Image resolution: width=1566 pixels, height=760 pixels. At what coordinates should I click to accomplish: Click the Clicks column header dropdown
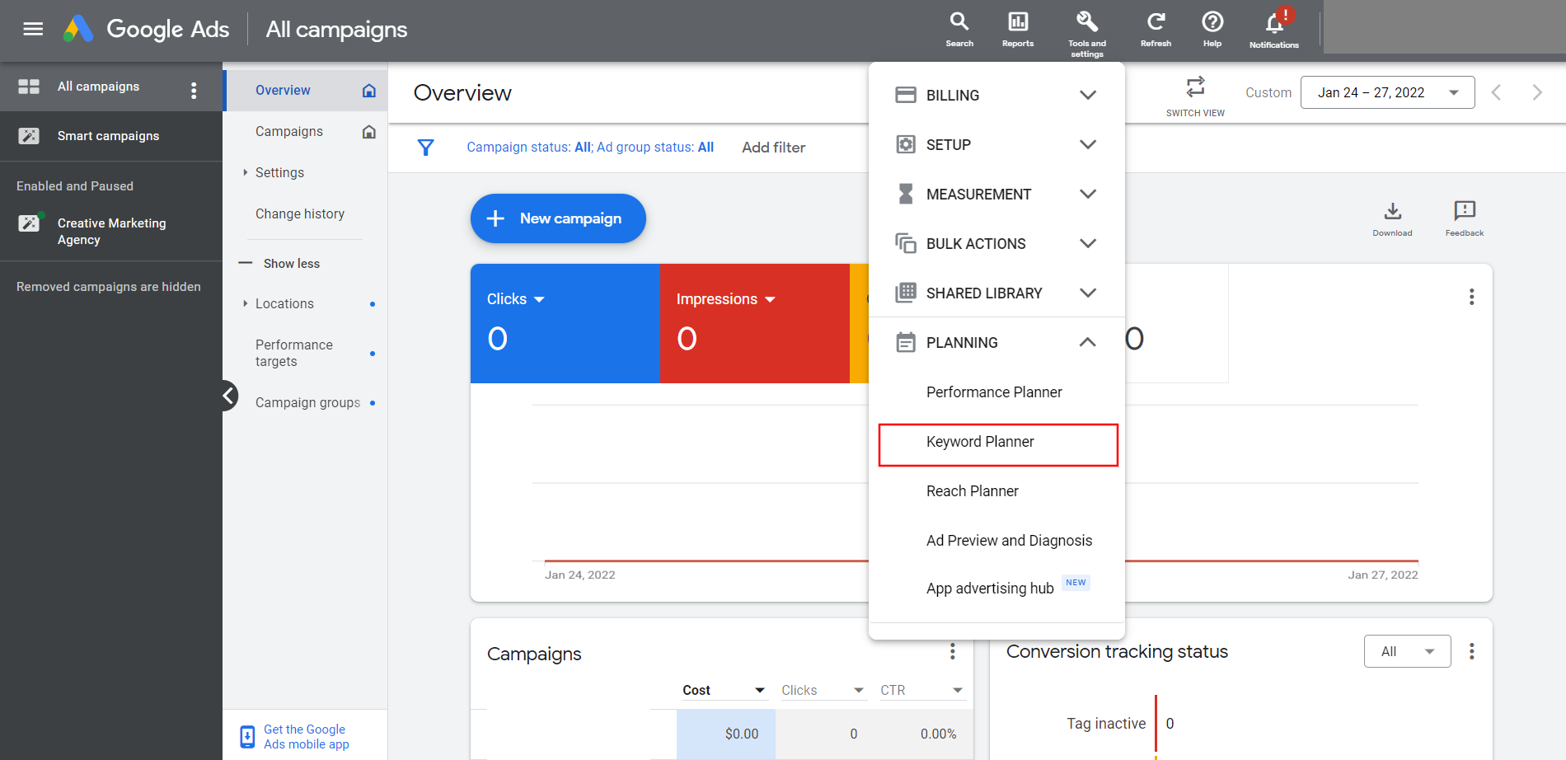tap(859, 690)
